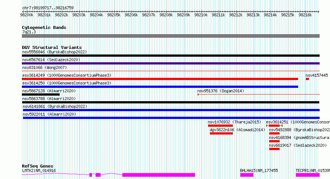The width and height of the screenshot is (330, 179).
Task: Click the 7q21.3 band label
Action: [29, 32]
